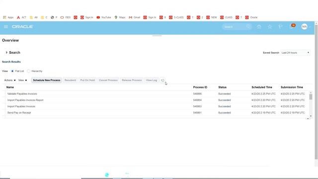This screenshot has height=179, width=318.
Task: Click Schedule New Process button
Action: (x=47, y=80)
